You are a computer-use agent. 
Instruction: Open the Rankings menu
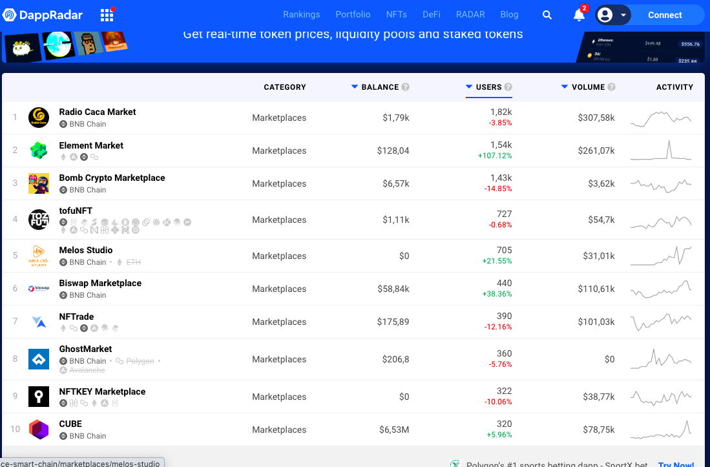point(302,14)
